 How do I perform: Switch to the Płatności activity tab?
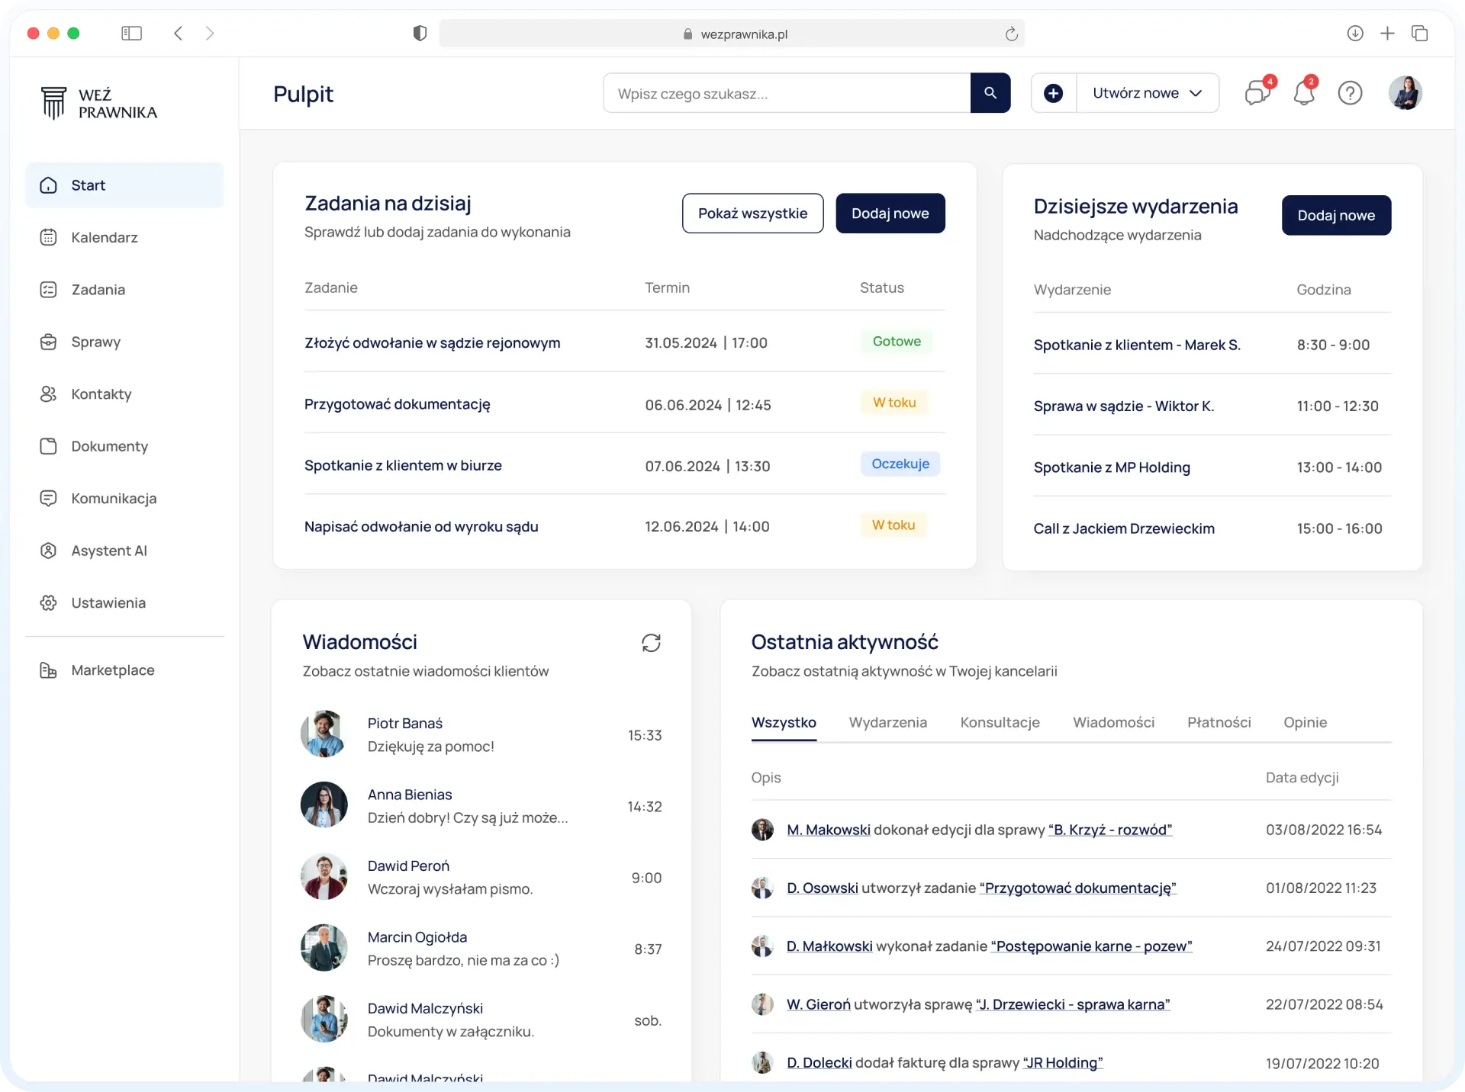tap(1219, 722)
